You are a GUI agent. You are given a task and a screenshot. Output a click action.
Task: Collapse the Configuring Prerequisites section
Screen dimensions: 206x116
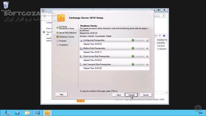(x=147, y=40)
